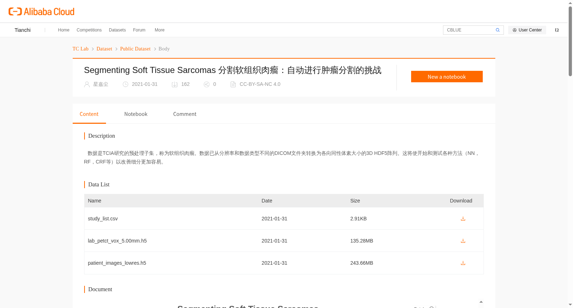Click the Description section heading
Screen dimensions: 573x308
tap(102, 136)
